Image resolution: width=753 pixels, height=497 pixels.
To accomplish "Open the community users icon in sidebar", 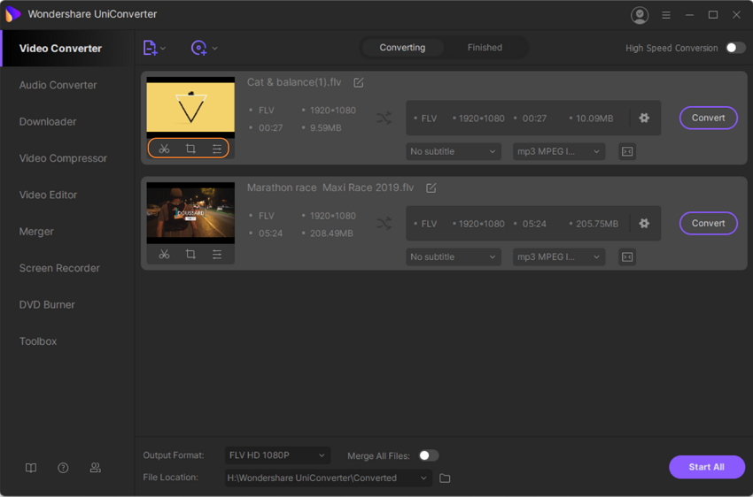I will point(96,468).
